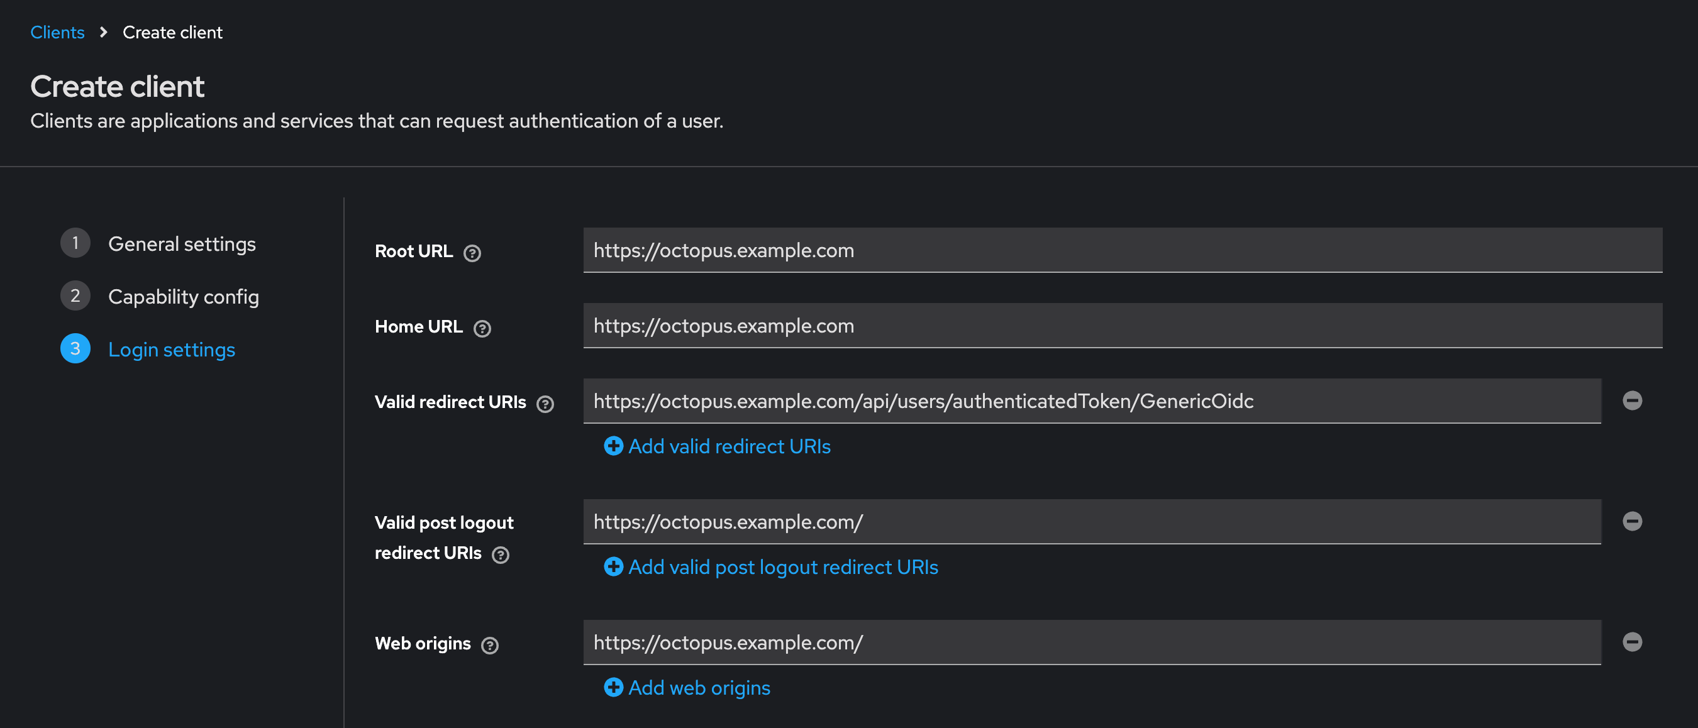This screenshot has width=1698, height=728.
Task: Open the Web origins help tooltip
Action: tap(489, 645)
